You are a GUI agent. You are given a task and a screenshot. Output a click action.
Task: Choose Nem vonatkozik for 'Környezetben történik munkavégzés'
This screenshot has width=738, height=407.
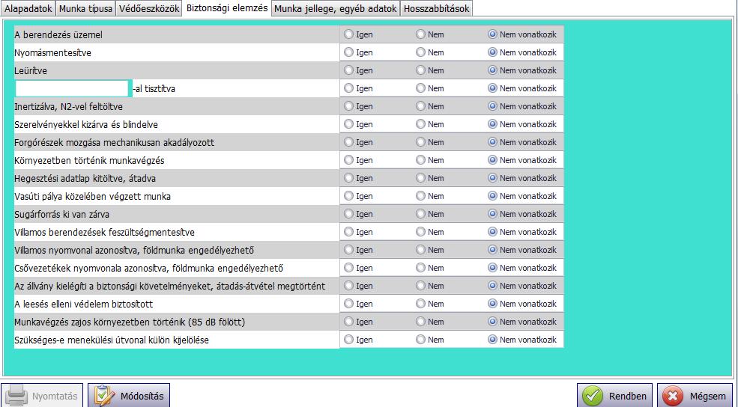(522, 160)
